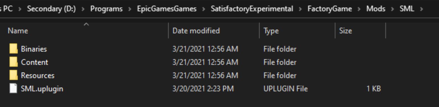439x107 pixels.
Task: Go to EpicGamesGames folder breadcrumb
Action: [x=167, y=9]
